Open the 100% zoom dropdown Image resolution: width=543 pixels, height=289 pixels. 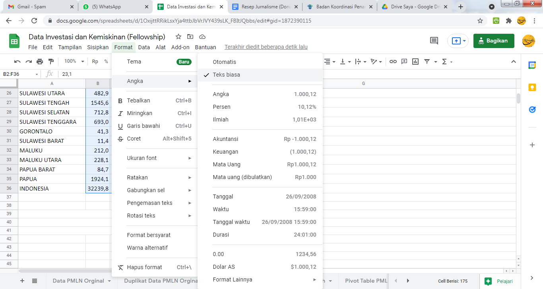point(74,62)
